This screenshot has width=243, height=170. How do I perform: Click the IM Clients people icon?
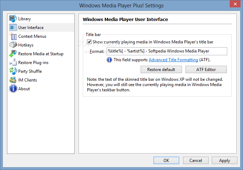point(13,80)
